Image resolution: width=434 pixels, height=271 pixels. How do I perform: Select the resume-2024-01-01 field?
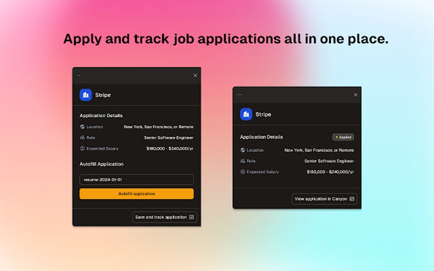click(x=137, y=180)
